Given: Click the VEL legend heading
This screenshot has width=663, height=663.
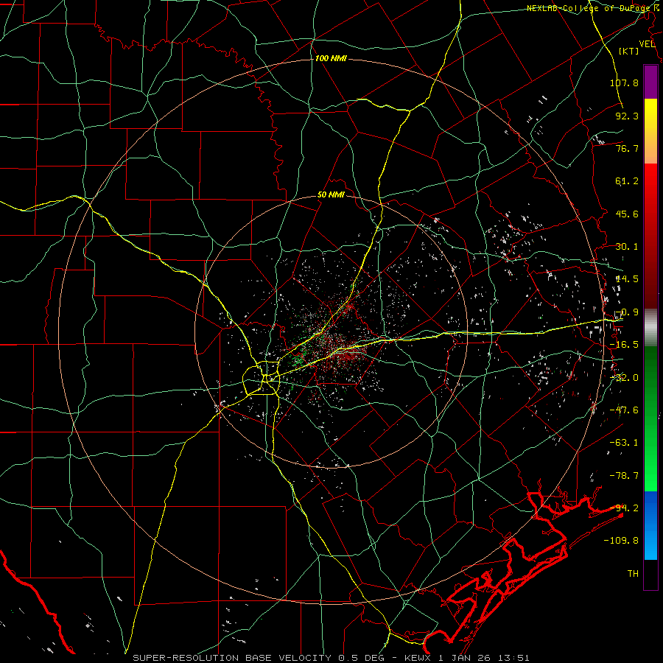Looking at the screenshot, I should click(x=647, y=44).
